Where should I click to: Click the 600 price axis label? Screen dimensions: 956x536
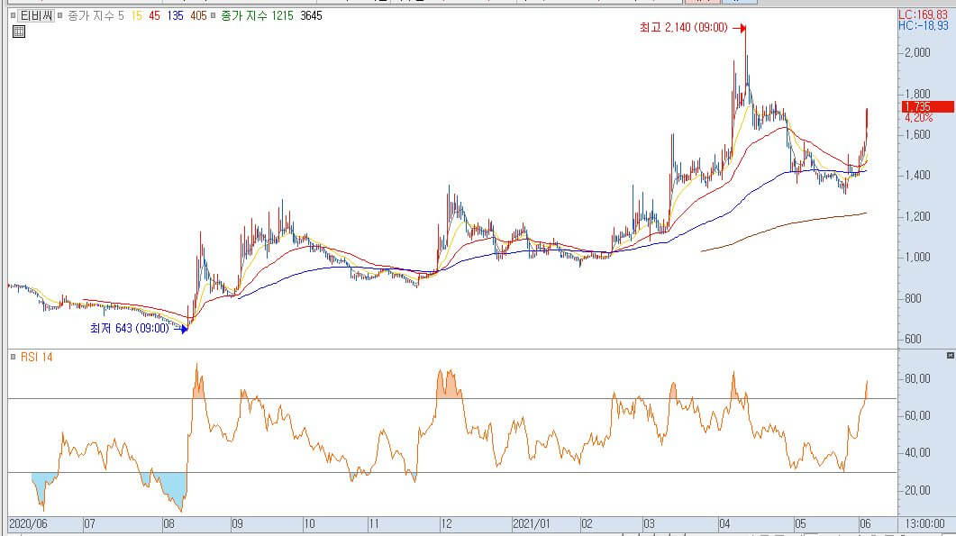click(913, 340)
